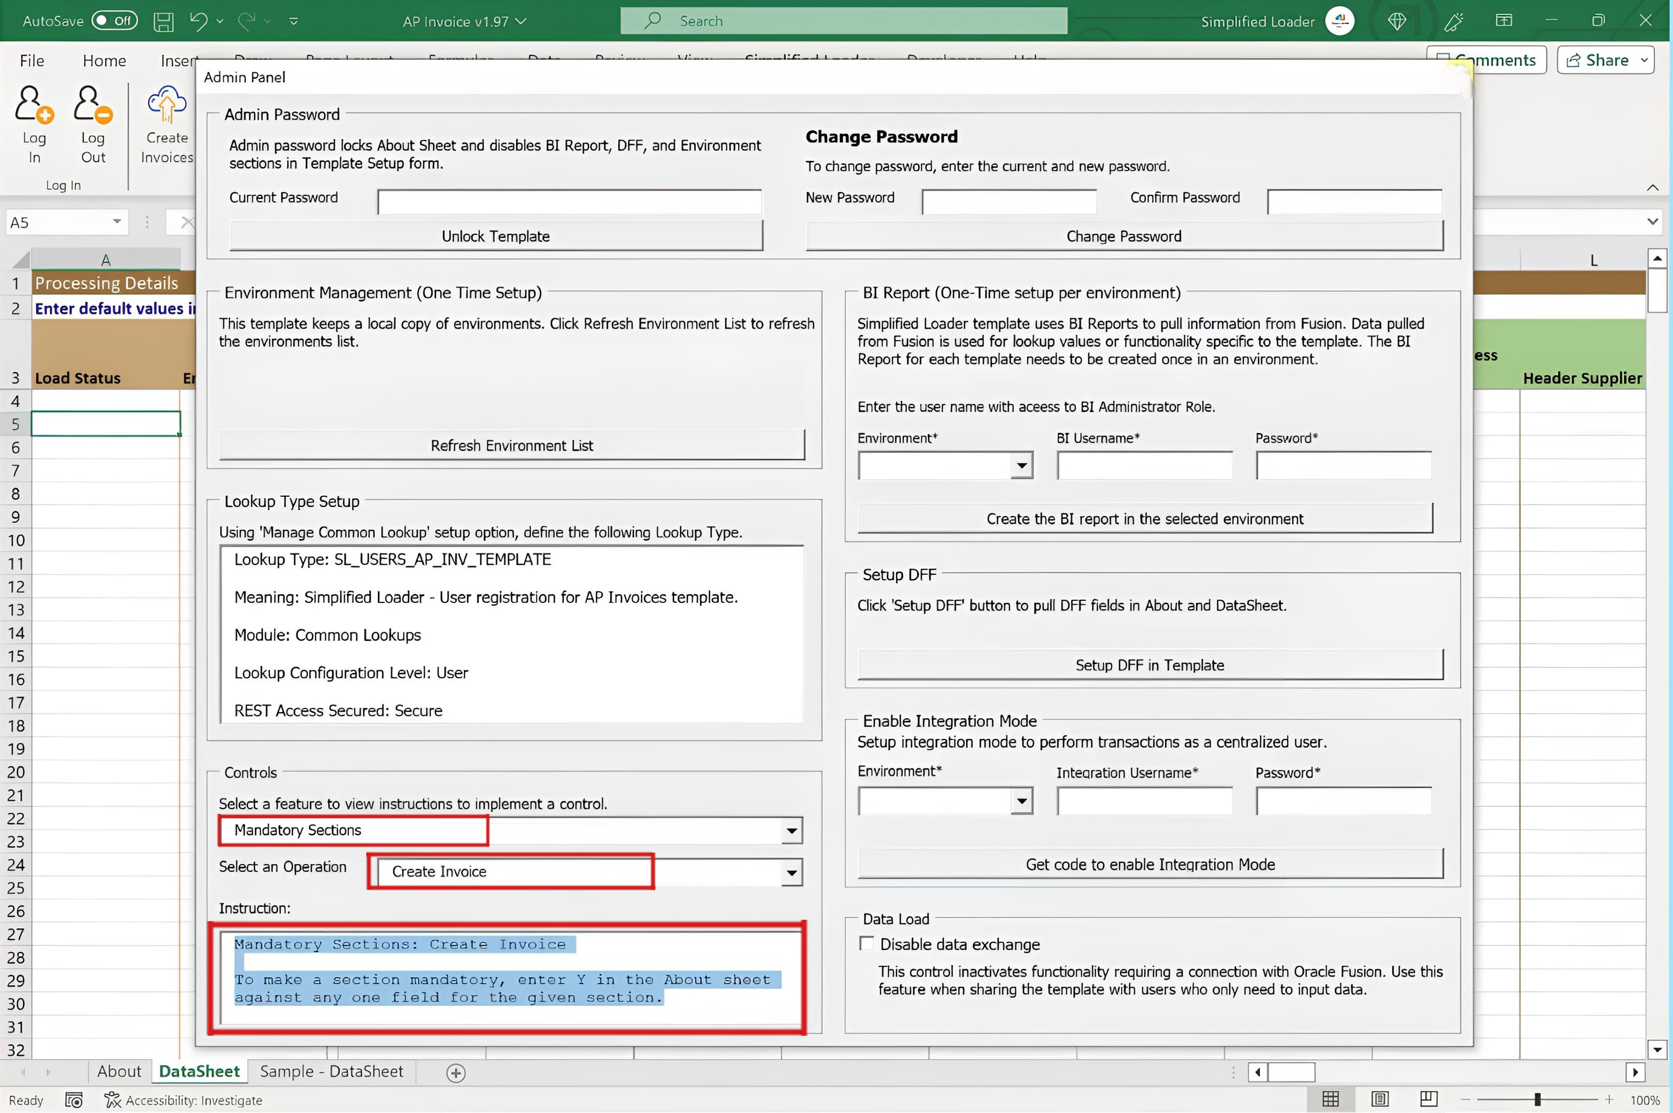The image size is (1673, 1113).
Task: Open the Environment dropdown under BI Report
Action: 1021,466
